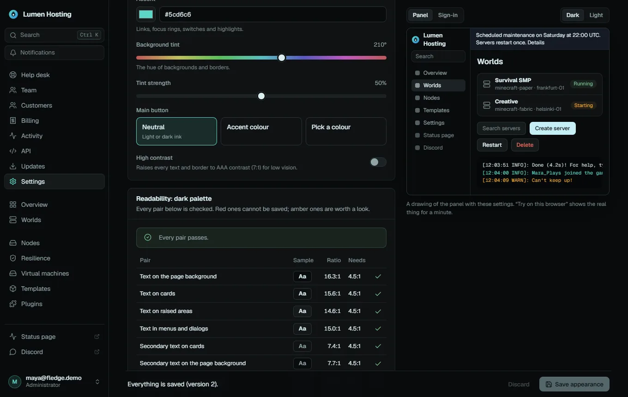Image resolution: width=628 pixels, height=397 pixels.
Task: Select Accent colour main button option
Action: pos(261,131)
